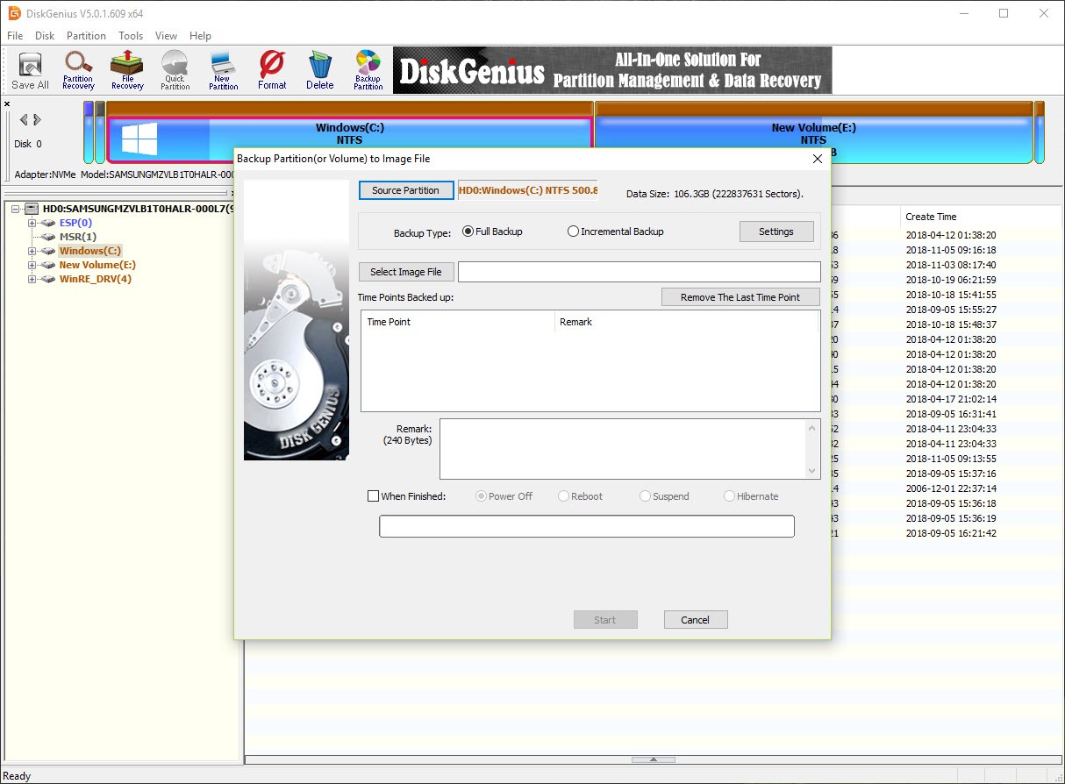Image resolution: width=1065 pixels, height=784 pixels.
Task: Expand the ESP(0) tree node
Action: pos(32,223)
